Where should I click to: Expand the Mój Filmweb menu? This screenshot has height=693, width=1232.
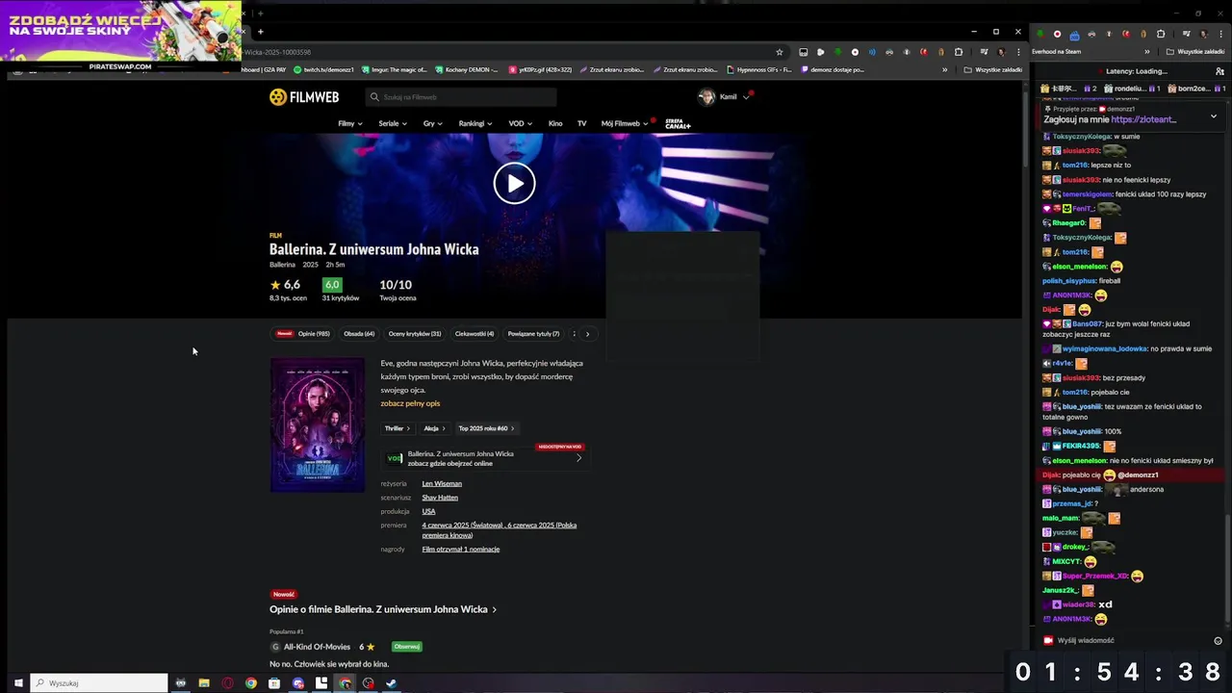coord(625,123)
